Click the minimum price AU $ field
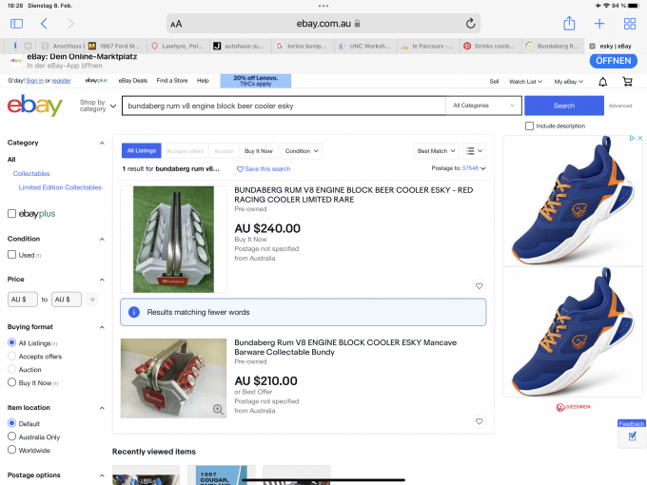647x485 pixels. [23, 299]
